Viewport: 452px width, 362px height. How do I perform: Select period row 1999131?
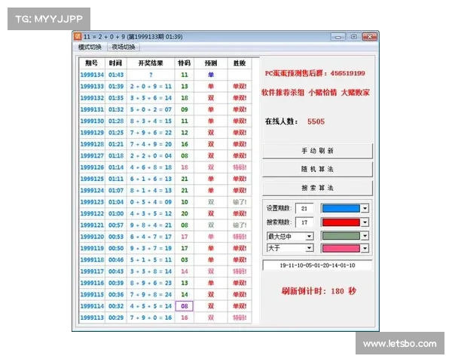165,109
